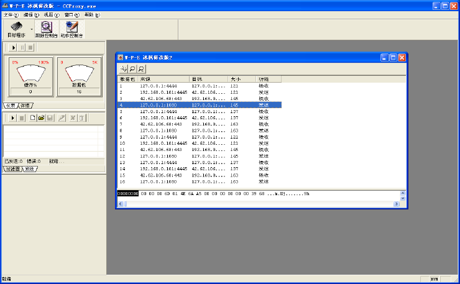This screenshot has width=460, height=284.
Task: Sort by the 来源 column header
Action: point(163,79)
